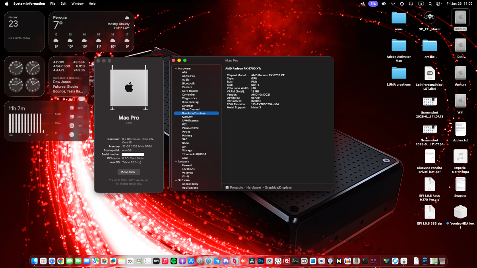Collapse the Software section in sidebar
This screenshot has width=477, height=268.
(176, 180)
